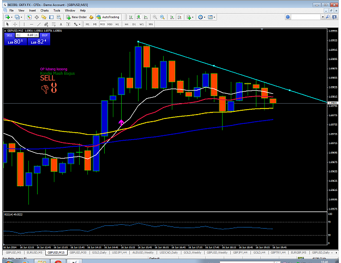Select the horizontal line drawing tool
This screenshot has height=263, width=341.
(32, 24)
